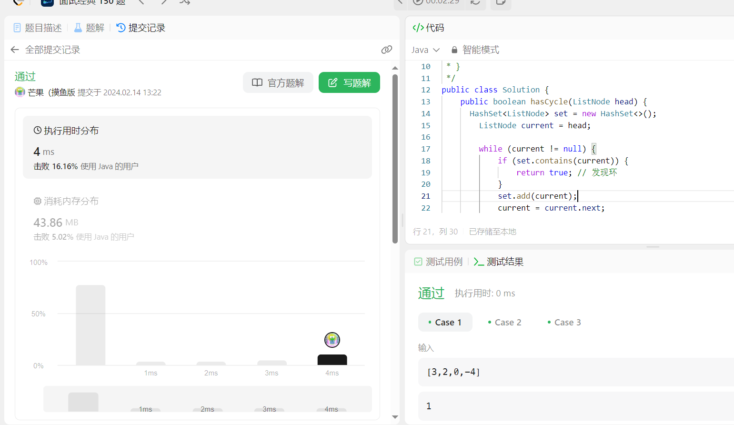Click the black 4ms bar in chart
Image resolution: width=734 pixels, height=425 pixels.
pos(332,360)
